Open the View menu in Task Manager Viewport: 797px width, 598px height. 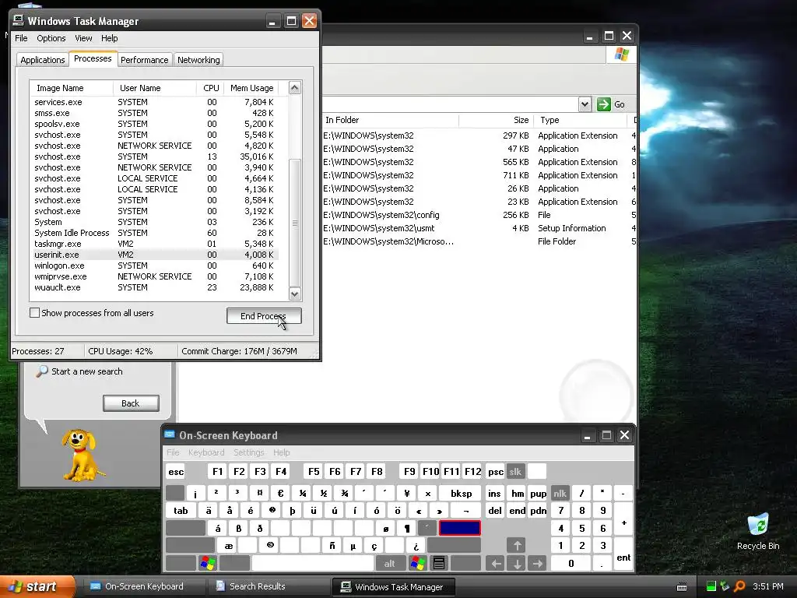[83, 38]
